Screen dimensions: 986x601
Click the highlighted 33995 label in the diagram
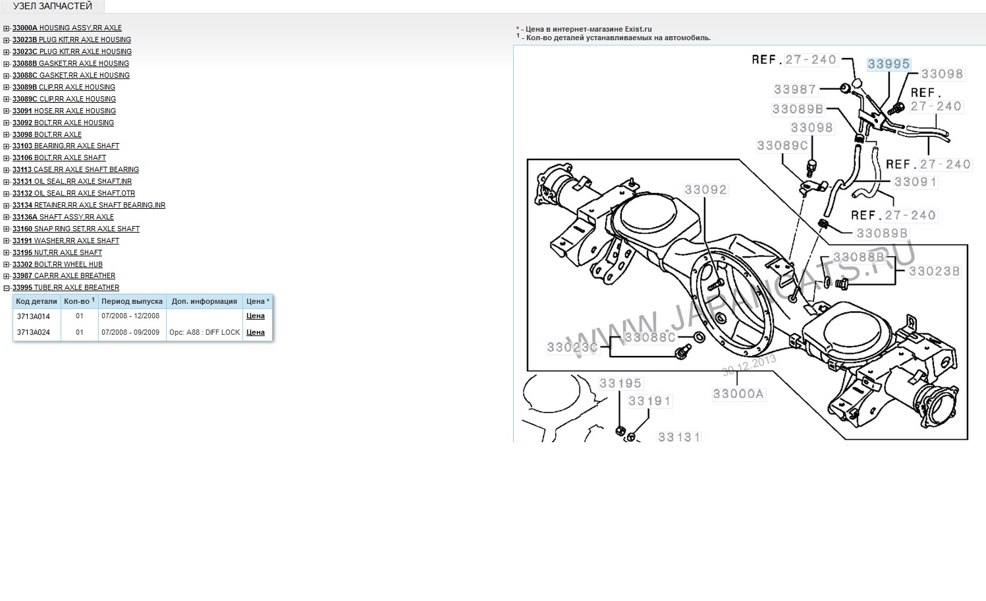889,64
